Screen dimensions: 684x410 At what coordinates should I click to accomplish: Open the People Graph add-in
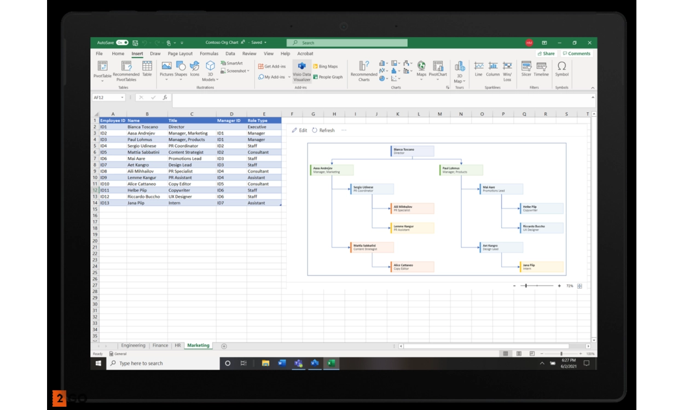pyautogui.click(x=328, y=77)
